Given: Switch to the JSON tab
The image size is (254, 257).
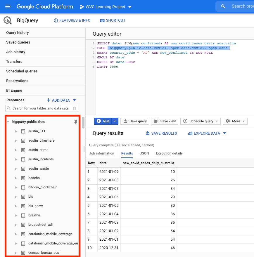Looking at the screenshot, I should click(x=144, y=153).
